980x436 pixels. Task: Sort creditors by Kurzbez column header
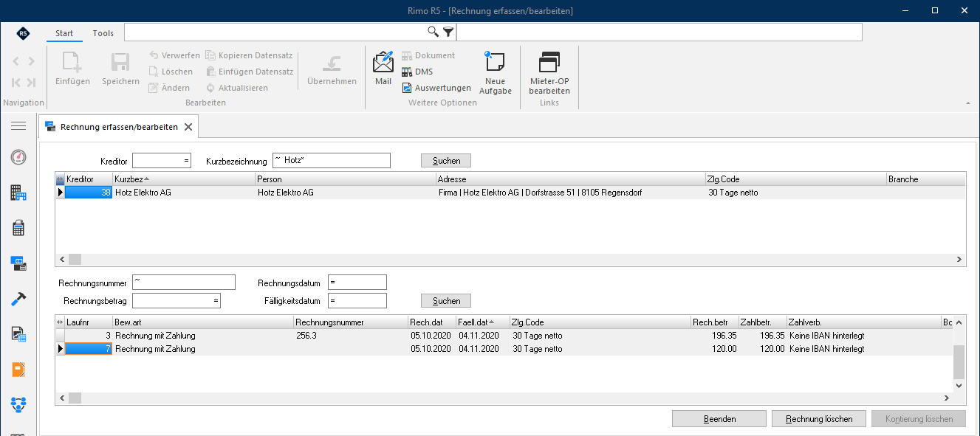[184, 179]
